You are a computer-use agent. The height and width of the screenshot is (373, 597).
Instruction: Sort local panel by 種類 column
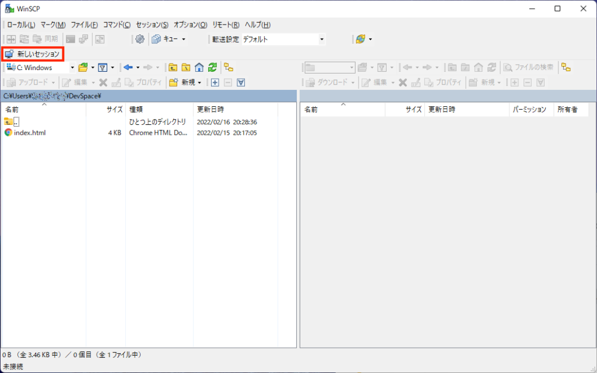tap(159, 110)
